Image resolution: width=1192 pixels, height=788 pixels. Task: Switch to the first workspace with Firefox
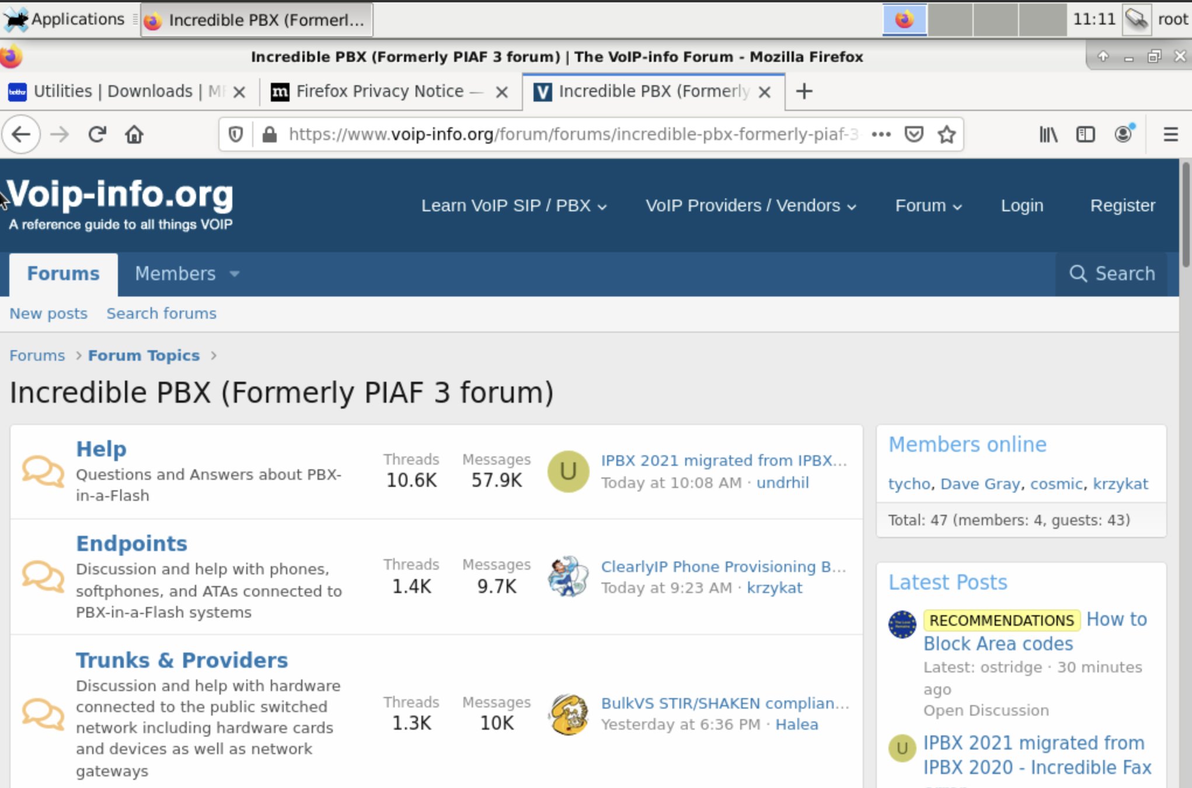tap(904, 20)
